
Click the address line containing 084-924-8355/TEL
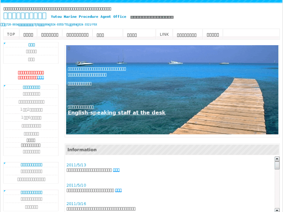(49, 25)
